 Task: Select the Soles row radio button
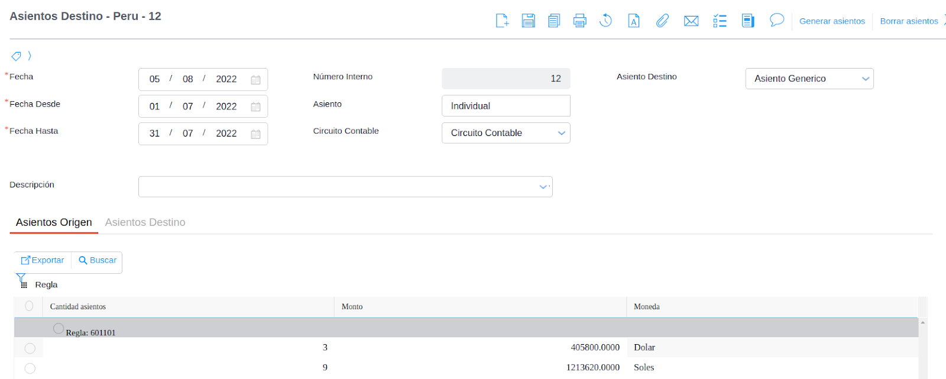30,368
